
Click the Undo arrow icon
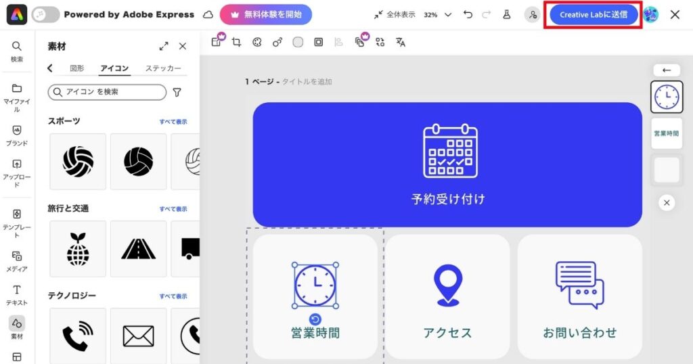tap(468, 14)
